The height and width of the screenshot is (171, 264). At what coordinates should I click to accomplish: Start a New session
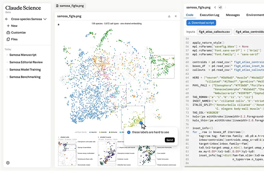12,26
